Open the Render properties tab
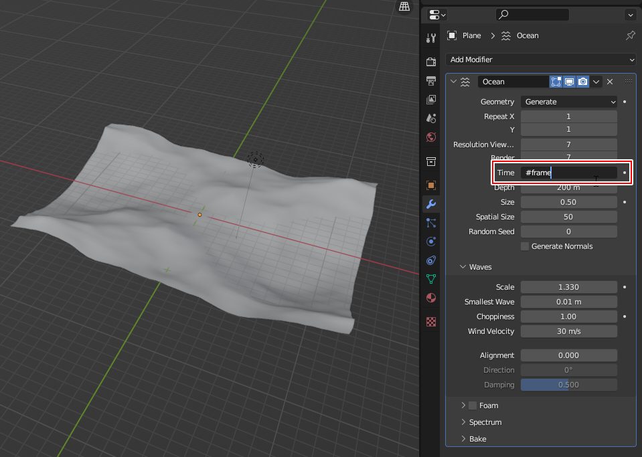642x457 pixels. (x=431, y=62)
